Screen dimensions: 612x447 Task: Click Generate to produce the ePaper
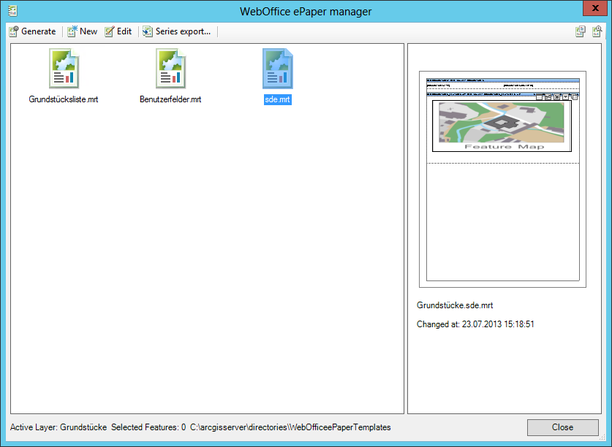[33, 31]
